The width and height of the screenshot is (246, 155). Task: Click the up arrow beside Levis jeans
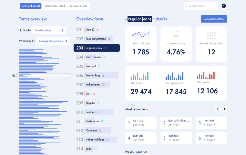click(102, 121)
